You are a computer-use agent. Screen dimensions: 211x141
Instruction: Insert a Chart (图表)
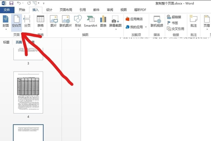103,22
